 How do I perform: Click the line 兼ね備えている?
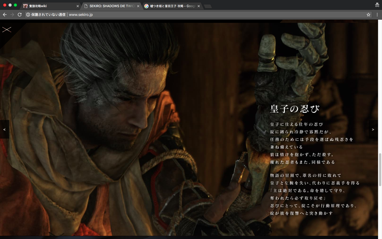286,147
